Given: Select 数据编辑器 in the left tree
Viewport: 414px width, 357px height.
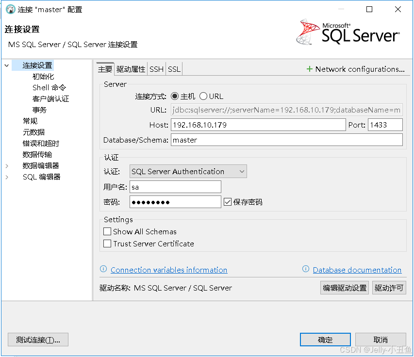Looking at the screenshot, I should point(41,166).
